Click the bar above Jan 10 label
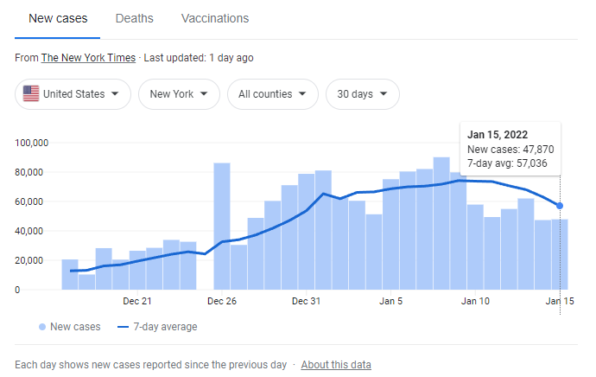The height and width of the screenshot is (377, 596). tap(475, 246)
